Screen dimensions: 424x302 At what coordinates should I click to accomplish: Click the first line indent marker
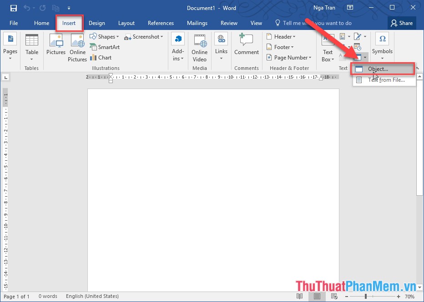coord(111,75)
